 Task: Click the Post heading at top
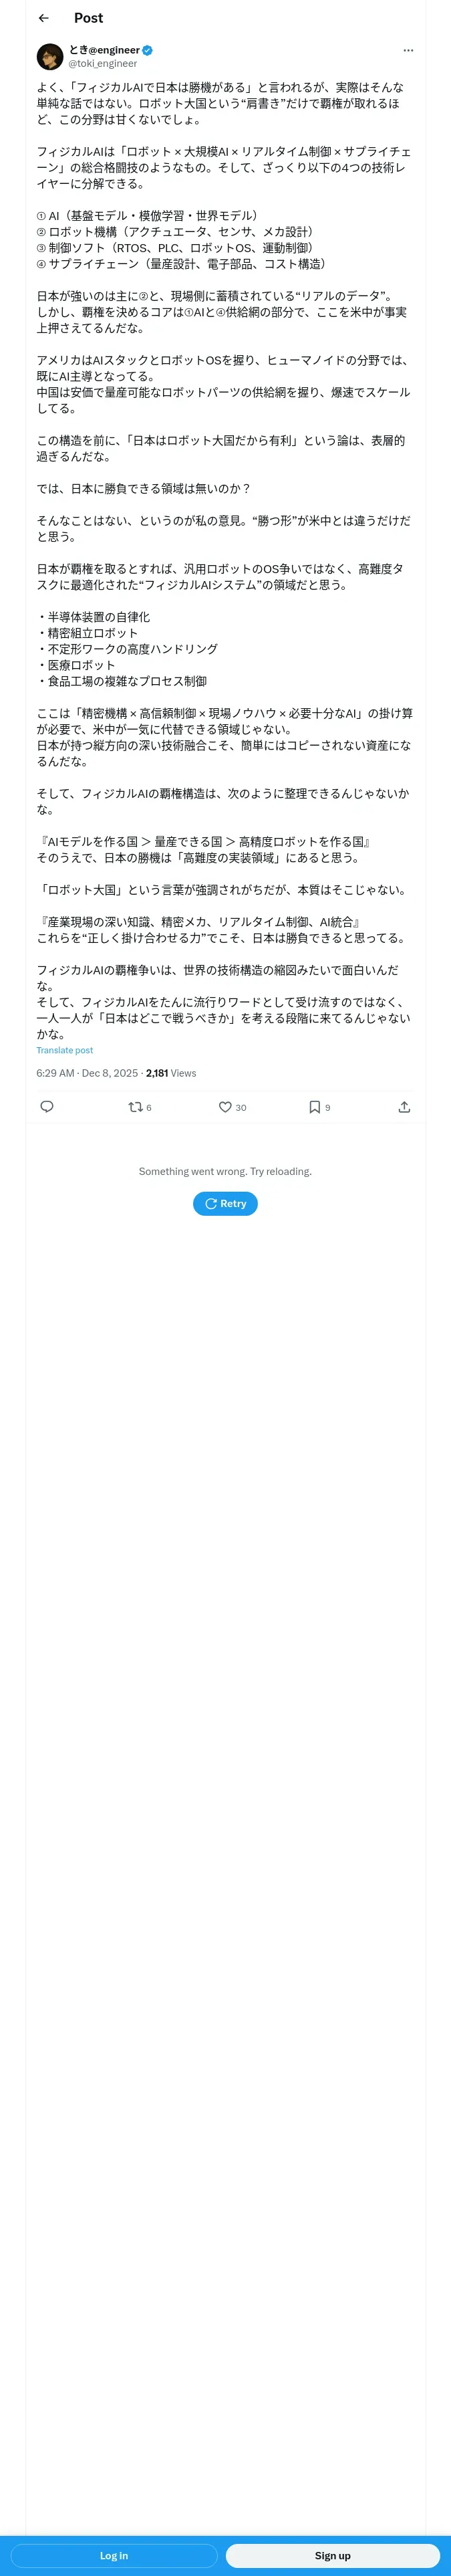tap(88, 18)
